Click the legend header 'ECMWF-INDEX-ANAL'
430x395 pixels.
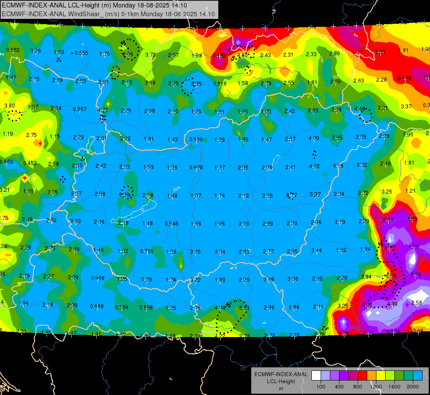(x=281, y=374)
